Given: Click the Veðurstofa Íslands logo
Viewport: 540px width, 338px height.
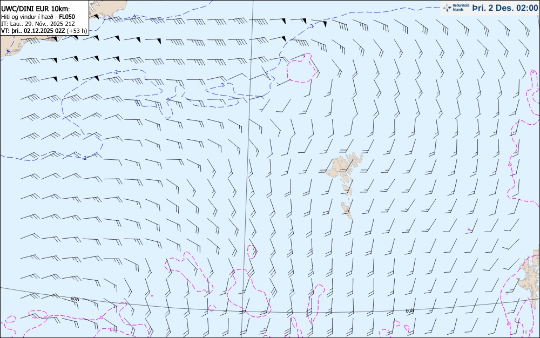Looking at the screenshot, I should 456,8.
